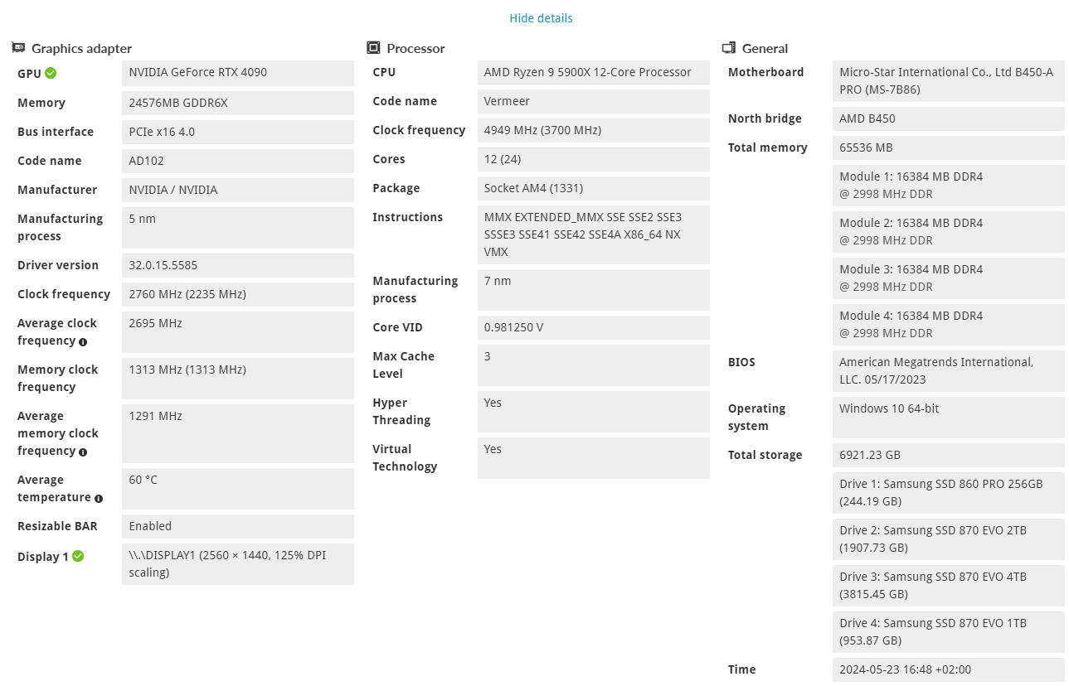1069x686 pixels.
Task: Click the Resizable BAR Enabled value
Action: pyautogui.click(x=238, y=526)
